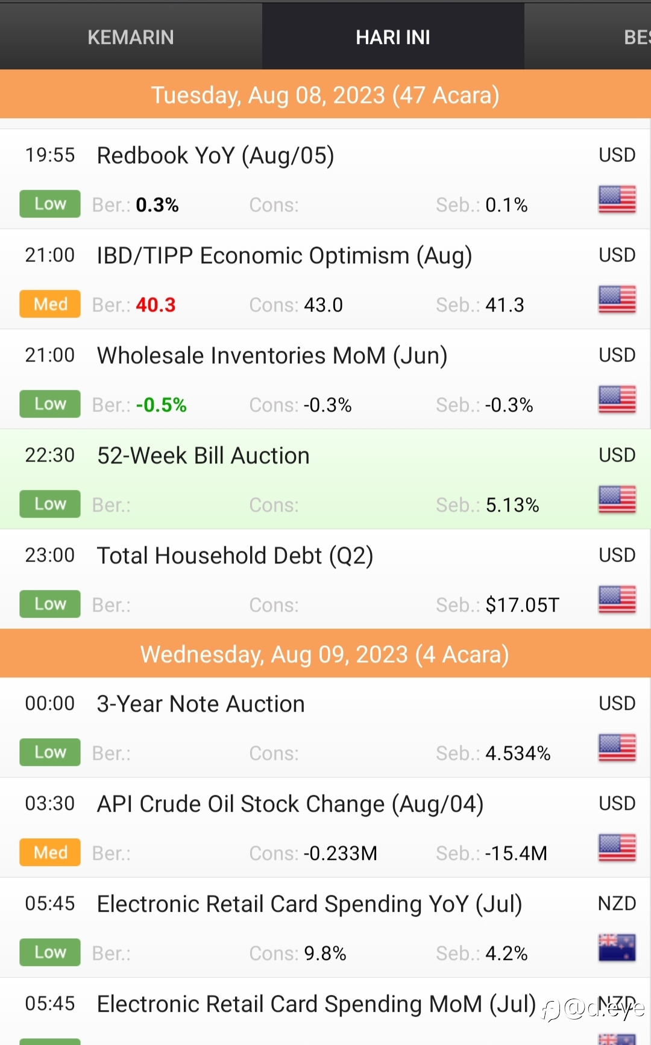Open Wholesale Inventories MoM (Jun) event details

pos(325,379)
